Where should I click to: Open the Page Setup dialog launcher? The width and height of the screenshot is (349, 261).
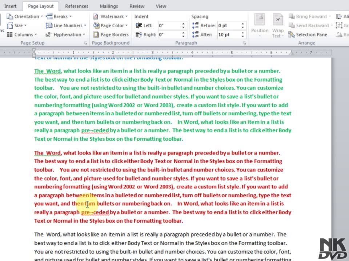pos(85,43)
